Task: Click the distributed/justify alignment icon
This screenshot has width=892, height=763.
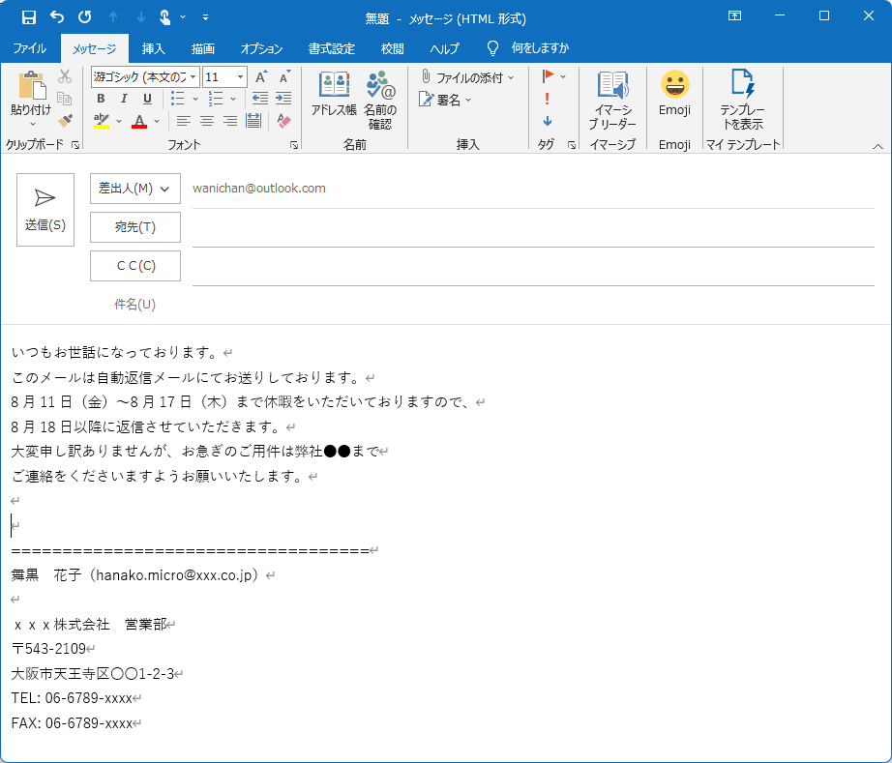Action: click(253, 121)
